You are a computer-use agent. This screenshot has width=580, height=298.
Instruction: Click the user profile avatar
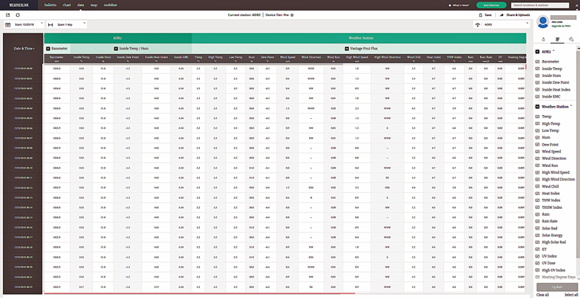coord(543,22)
